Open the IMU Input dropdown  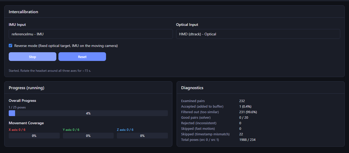coord(91,34)
